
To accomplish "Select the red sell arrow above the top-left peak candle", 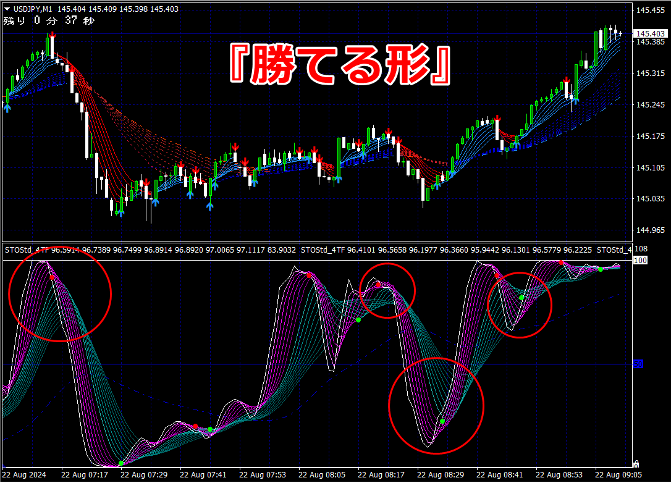I will pos(52,35).
